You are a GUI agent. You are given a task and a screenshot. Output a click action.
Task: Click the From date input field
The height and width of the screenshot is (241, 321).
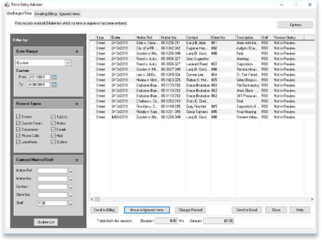pyautogui.click(x=39, y=77)
